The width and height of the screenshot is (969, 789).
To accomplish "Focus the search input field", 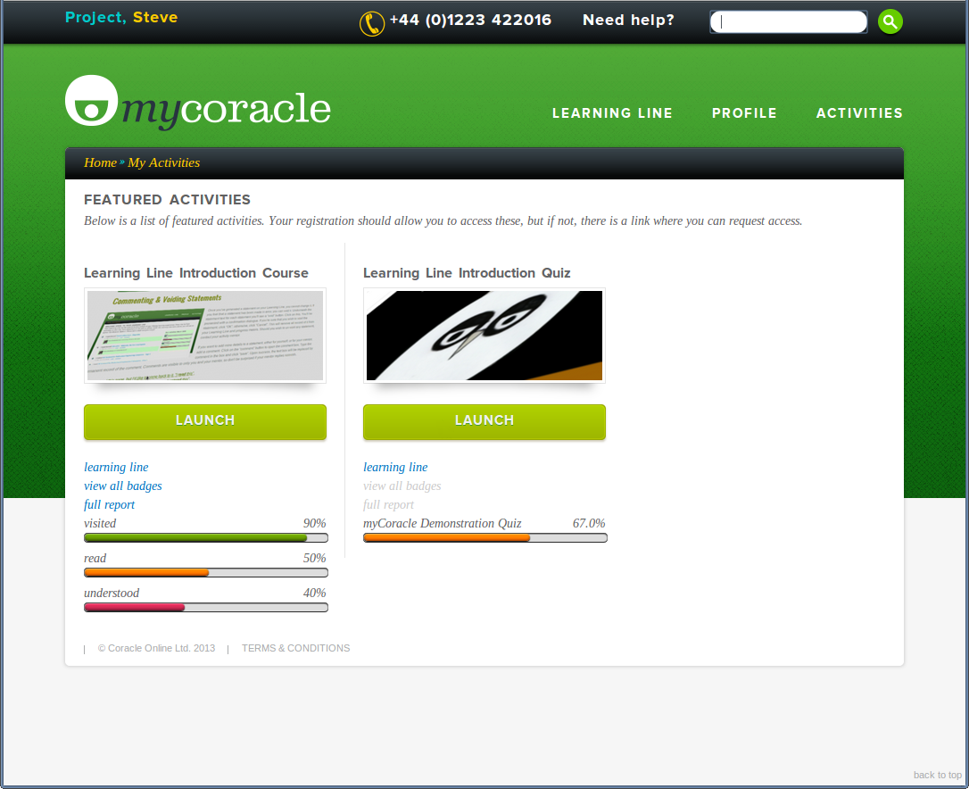I will (x=789, y=21).
